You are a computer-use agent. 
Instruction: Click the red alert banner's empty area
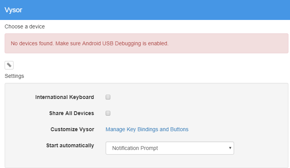(x=228, y=43)
